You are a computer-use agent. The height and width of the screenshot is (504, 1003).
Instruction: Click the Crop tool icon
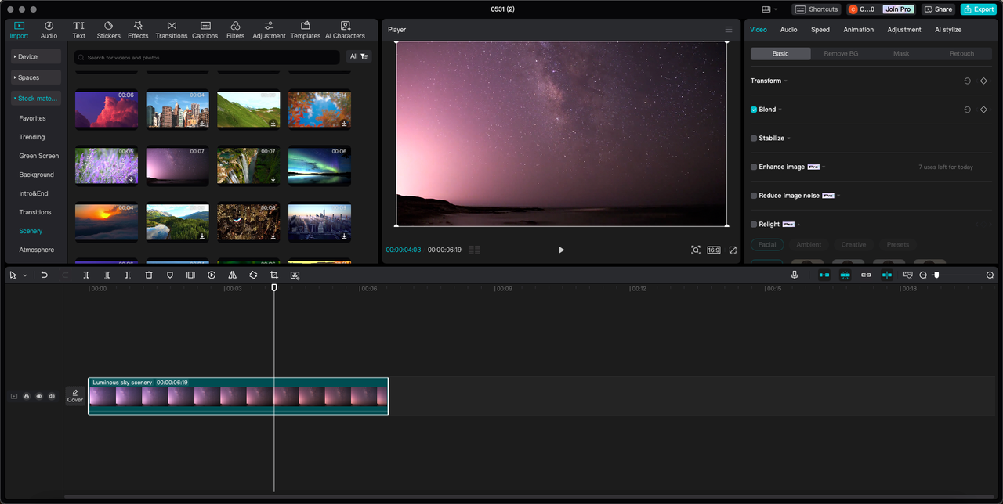coord(274,275)
